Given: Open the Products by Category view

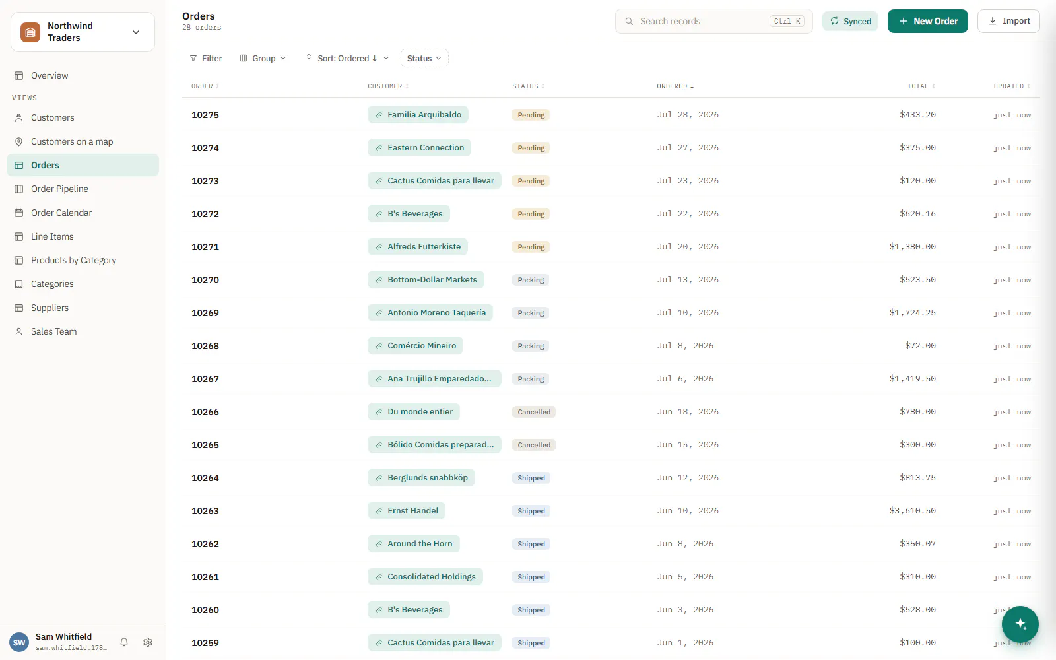Looking at the screenshot, I should [82, 260].
